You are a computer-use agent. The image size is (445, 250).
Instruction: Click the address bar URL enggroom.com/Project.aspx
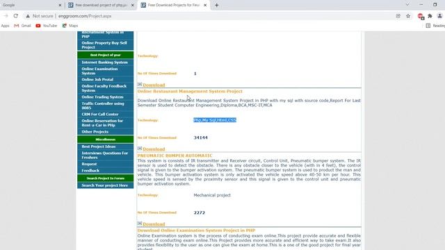tap(85, 16)
